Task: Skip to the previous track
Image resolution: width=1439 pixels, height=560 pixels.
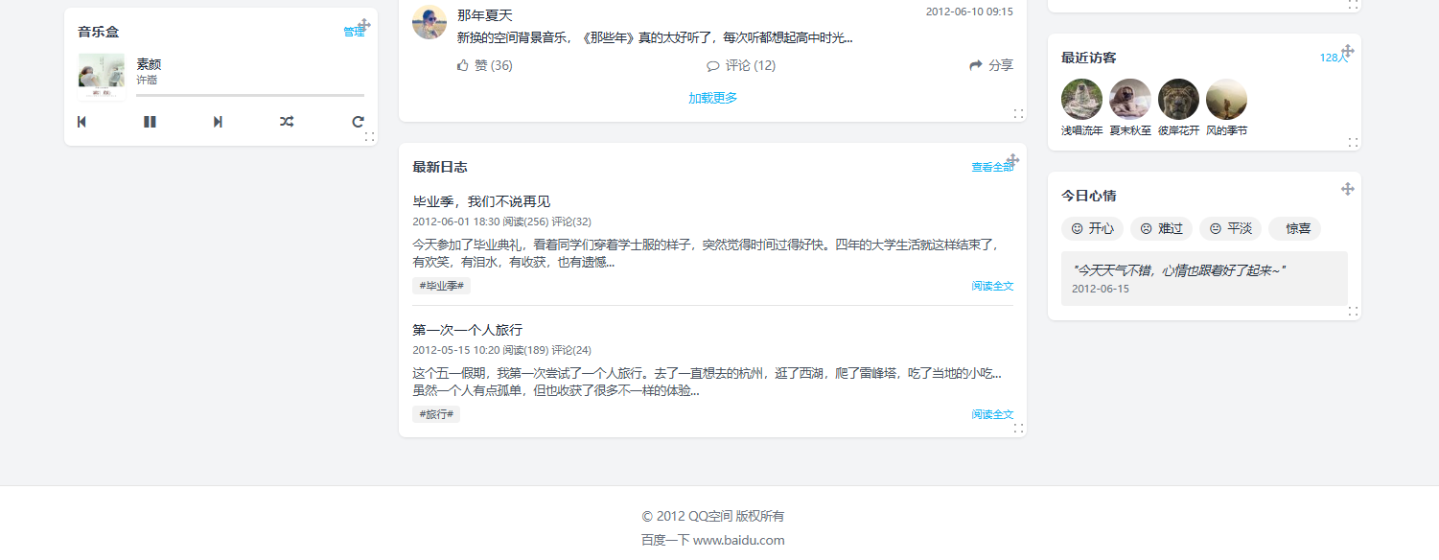Action: pyautogui.click(x=81, y=122)
